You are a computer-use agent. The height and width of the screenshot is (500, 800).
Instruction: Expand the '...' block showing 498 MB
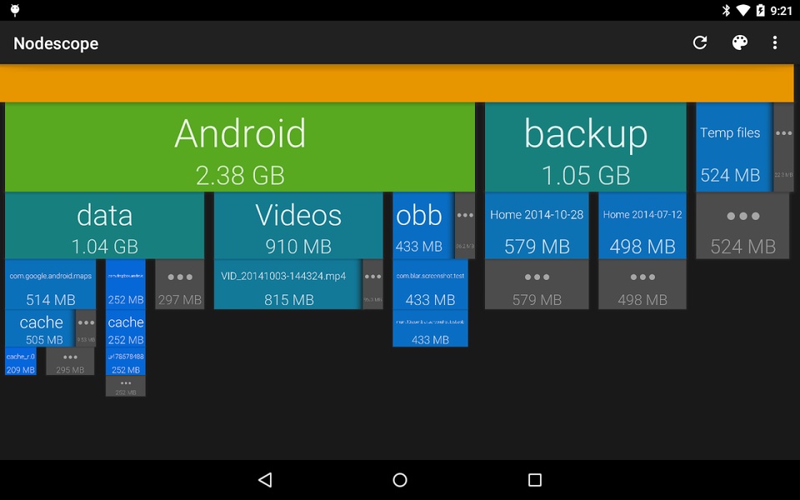point(642,284)
